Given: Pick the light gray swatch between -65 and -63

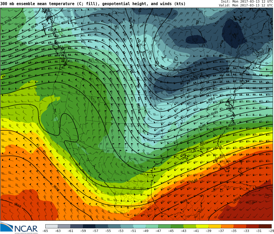Looking at the screenshot, I should pyautogui.click(x=52, y=226).
